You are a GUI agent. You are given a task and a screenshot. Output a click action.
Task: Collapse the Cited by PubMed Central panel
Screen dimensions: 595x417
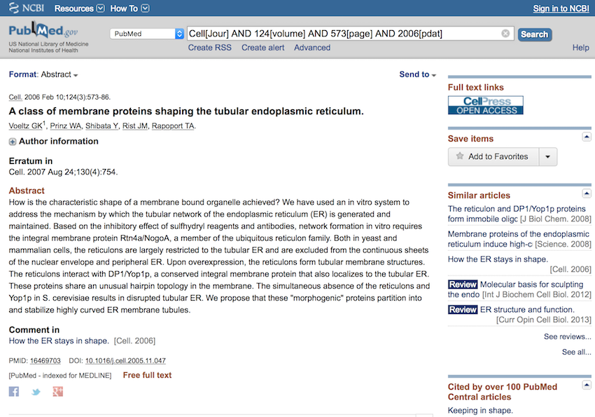[x=587, y=386]
